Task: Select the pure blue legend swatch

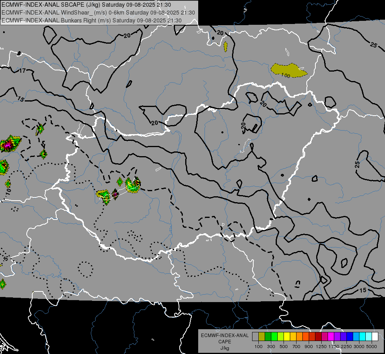Action: pyautogui.click(x=350, y=336)
